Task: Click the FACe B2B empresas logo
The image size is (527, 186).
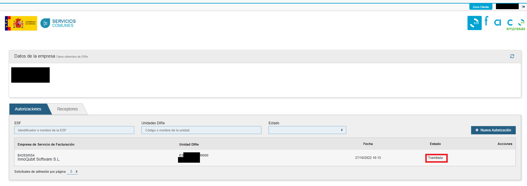Action: click(496, 23)
